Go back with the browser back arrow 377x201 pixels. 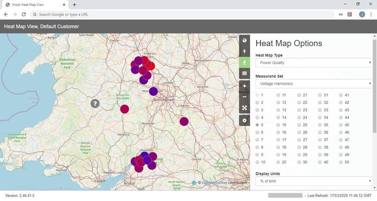click(x=6, y=15)
